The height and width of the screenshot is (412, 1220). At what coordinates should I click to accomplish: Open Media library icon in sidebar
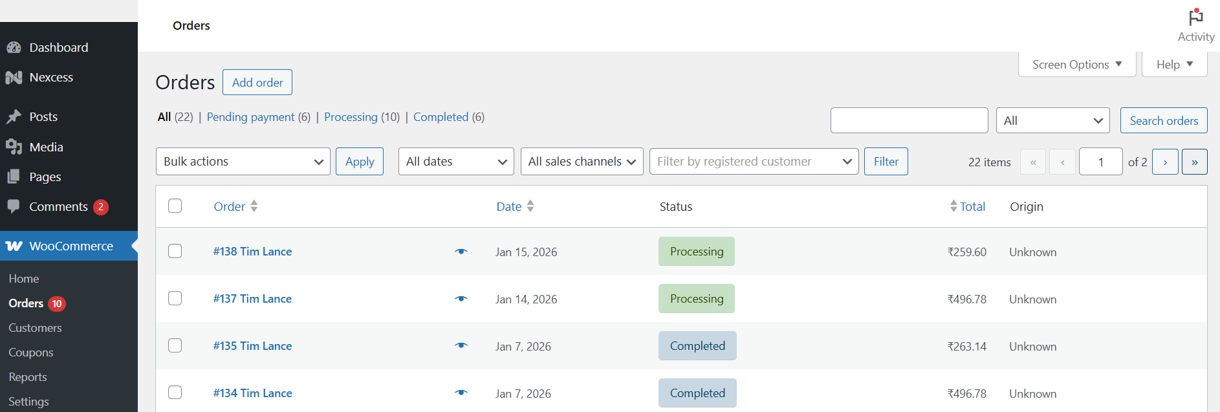pyautogui.click(x=14, y=147)
